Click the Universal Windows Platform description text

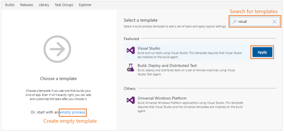click(190, 107)
